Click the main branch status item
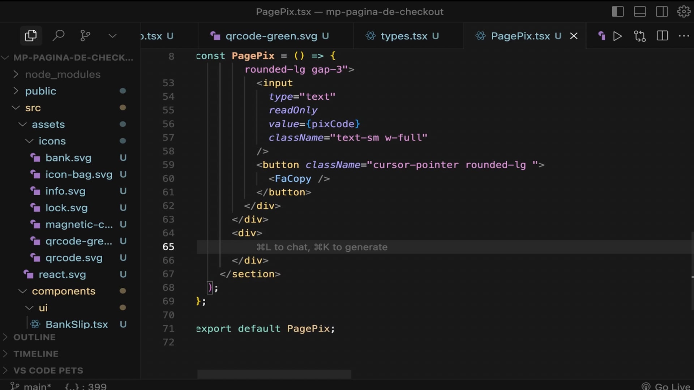 click(31, 386)
